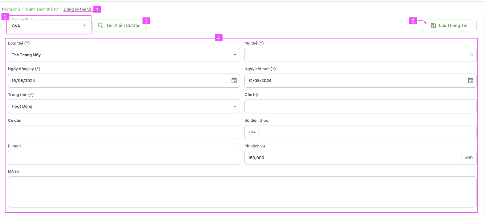486x218 pixels.
Task: Click the VND currency suffix
Action: point(469,158)
